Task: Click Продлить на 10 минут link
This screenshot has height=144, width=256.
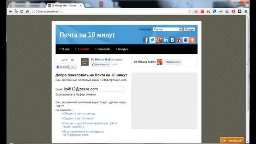Action: pos(79,118)
